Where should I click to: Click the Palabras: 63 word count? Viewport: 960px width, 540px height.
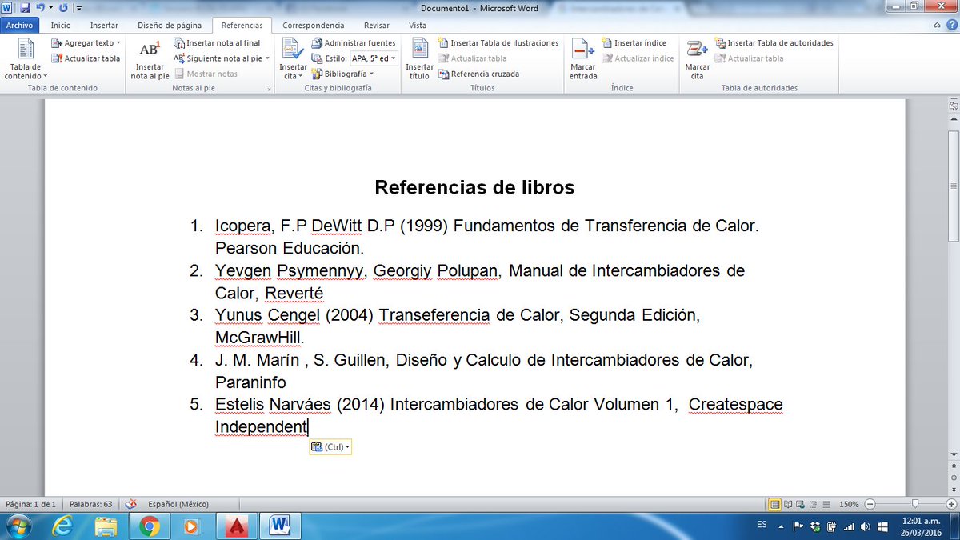(x=90, y=504)
